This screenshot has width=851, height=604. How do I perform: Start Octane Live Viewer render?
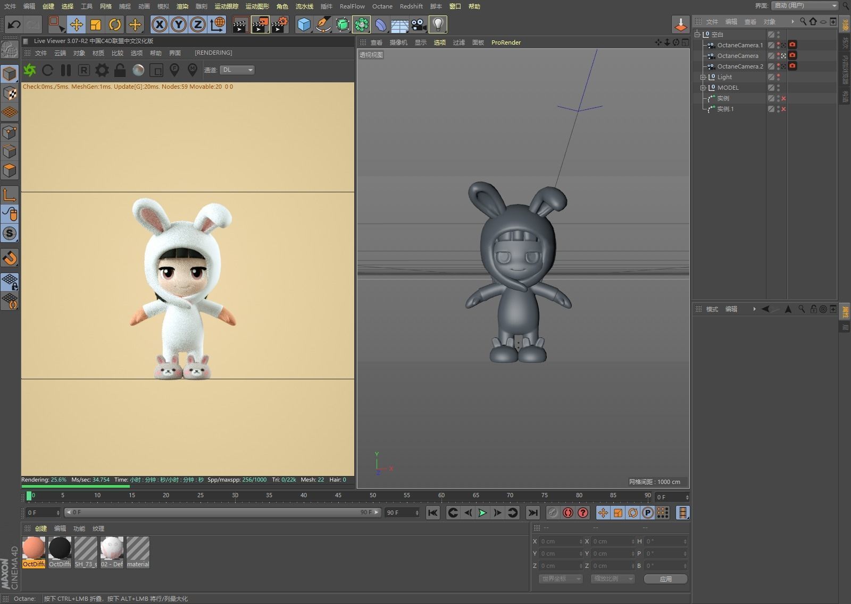pos(30,70)
